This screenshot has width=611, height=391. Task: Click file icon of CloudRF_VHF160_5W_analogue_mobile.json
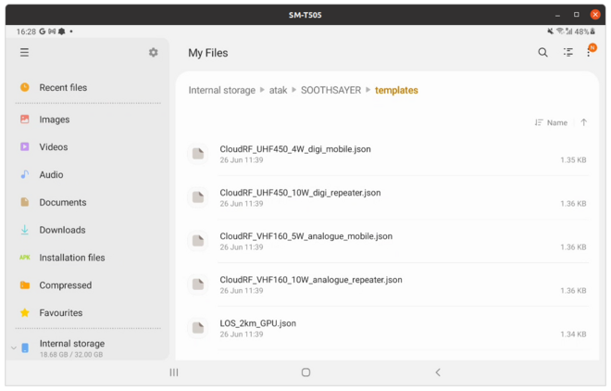click(198, 241)
